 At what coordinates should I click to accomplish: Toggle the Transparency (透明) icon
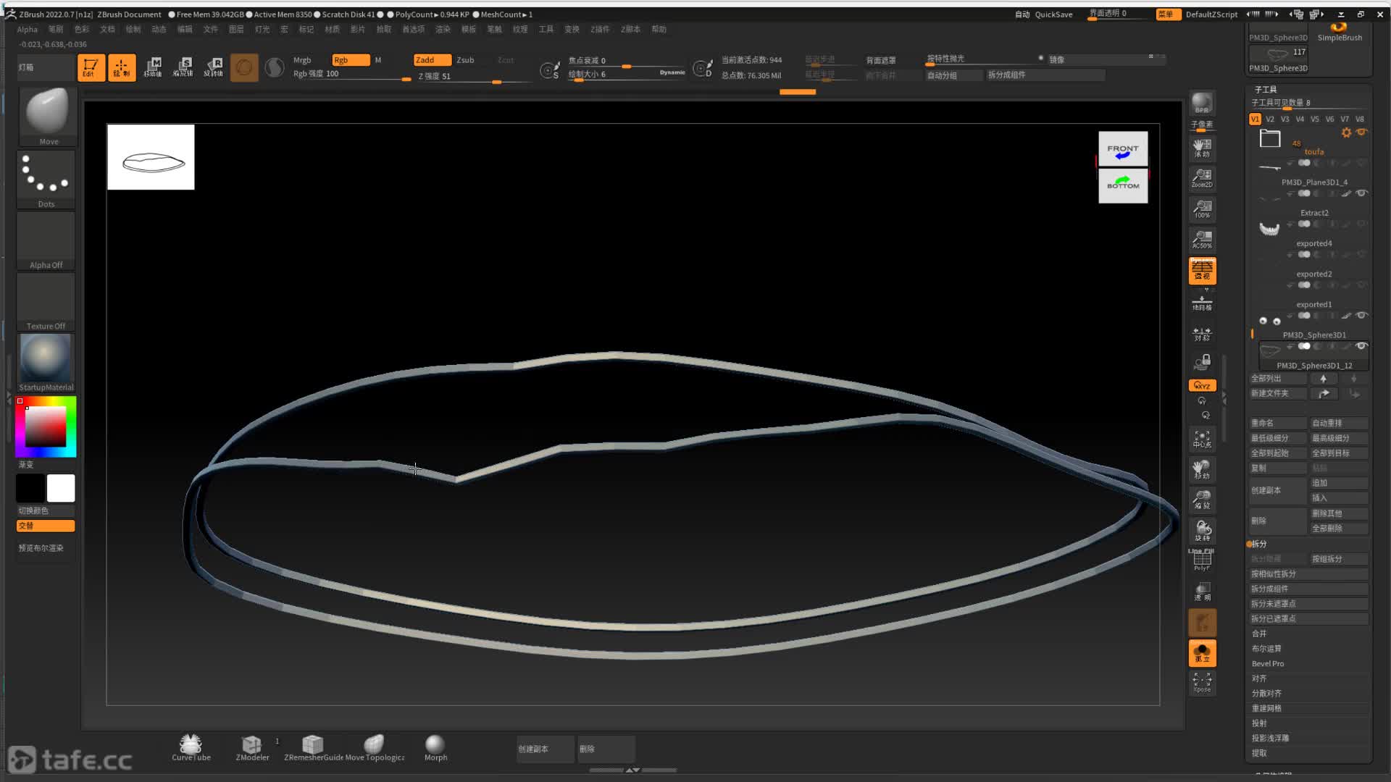(x=1202, y=592)
